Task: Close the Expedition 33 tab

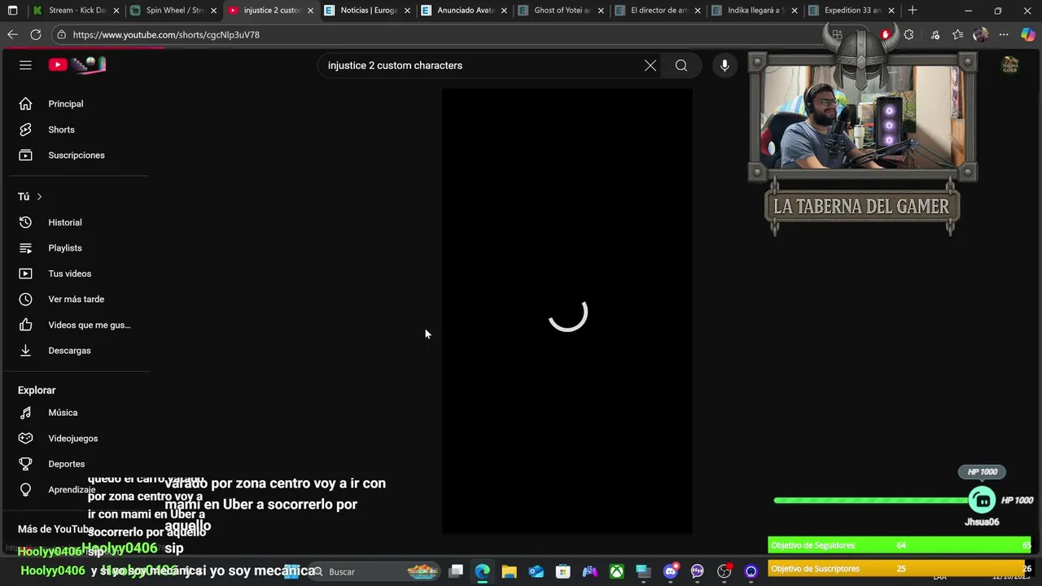Action: tap(891, 11)
